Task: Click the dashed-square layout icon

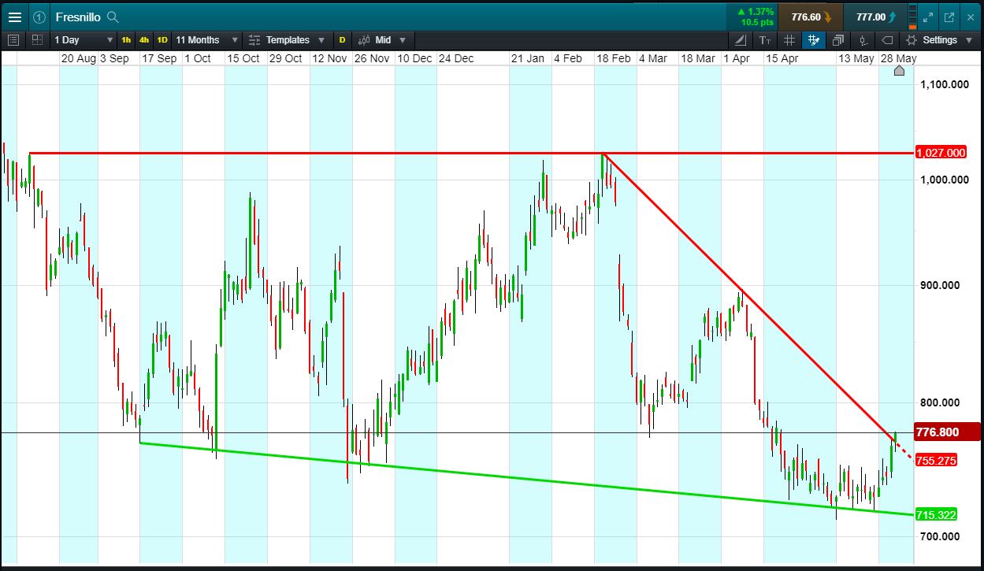Action: click(37, 39)
